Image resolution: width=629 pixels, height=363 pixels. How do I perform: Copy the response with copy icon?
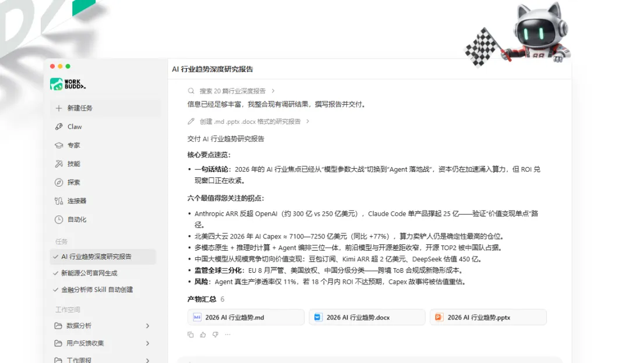click(190, 334)
